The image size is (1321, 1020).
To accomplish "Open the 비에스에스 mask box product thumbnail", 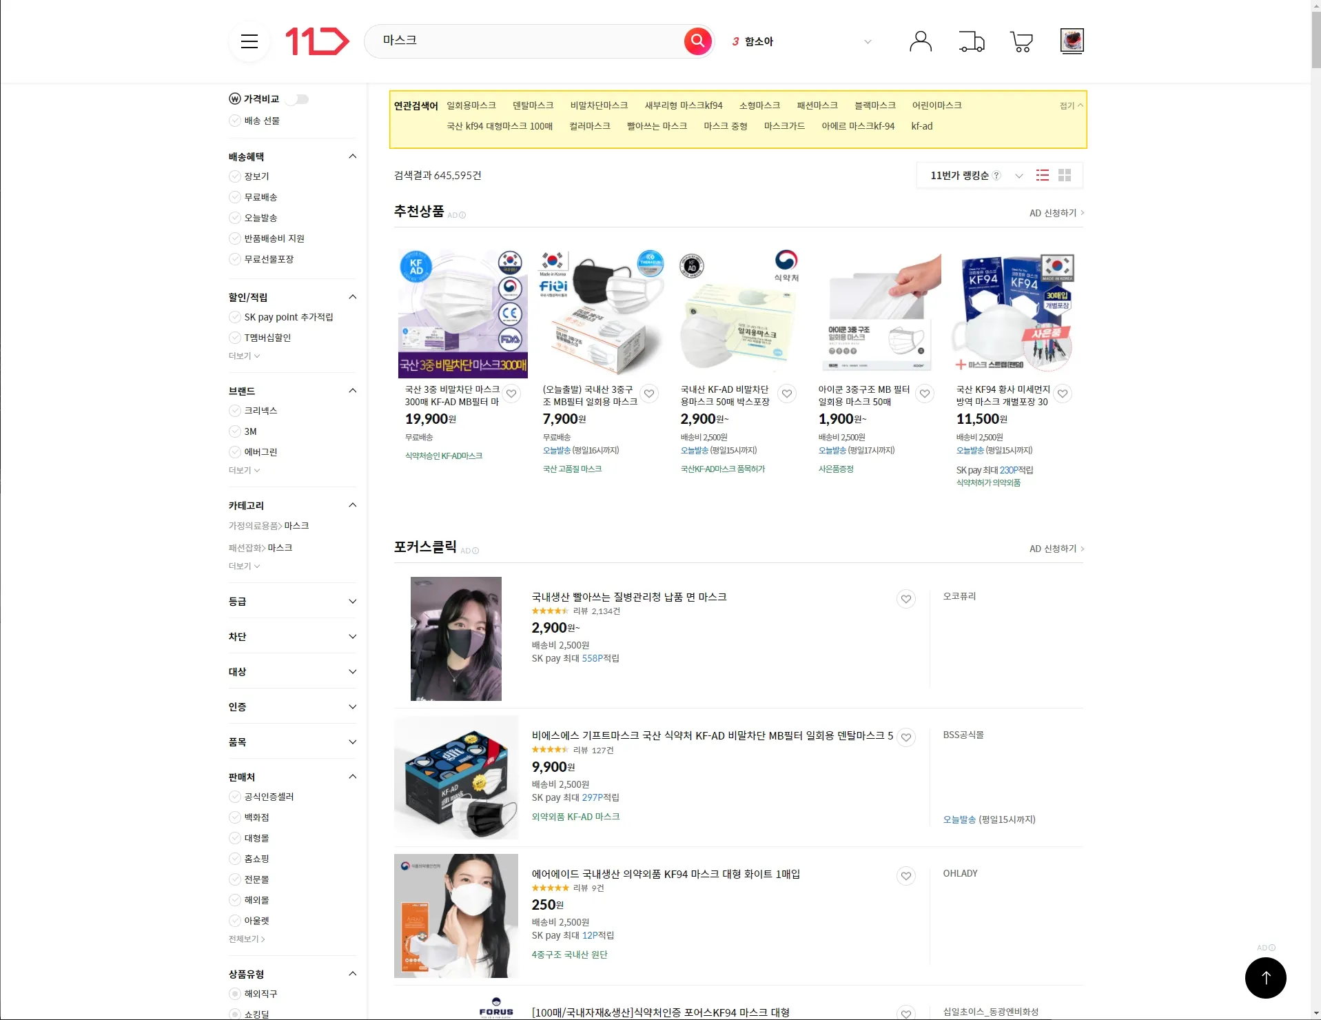I will point(456,777).
